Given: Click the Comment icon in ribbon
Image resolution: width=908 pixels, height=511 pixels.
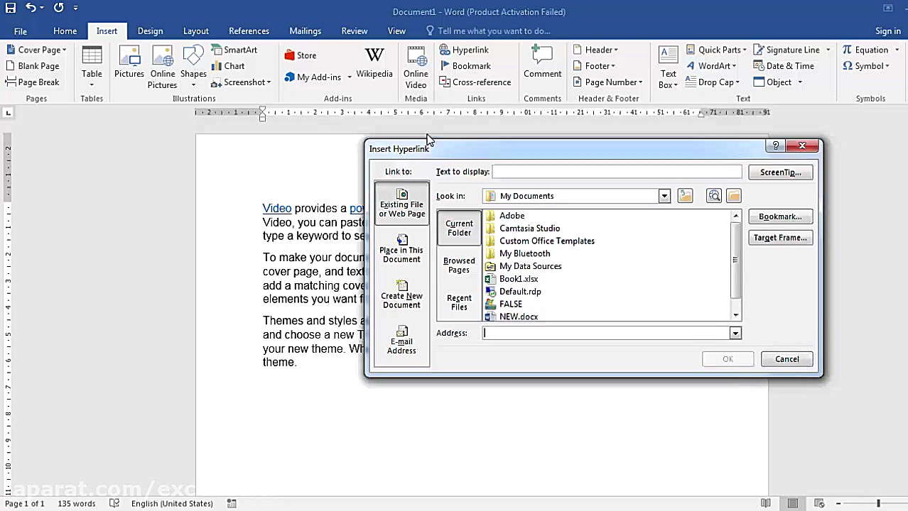Looking at the screenshot, I should click(x=542, y=62).
